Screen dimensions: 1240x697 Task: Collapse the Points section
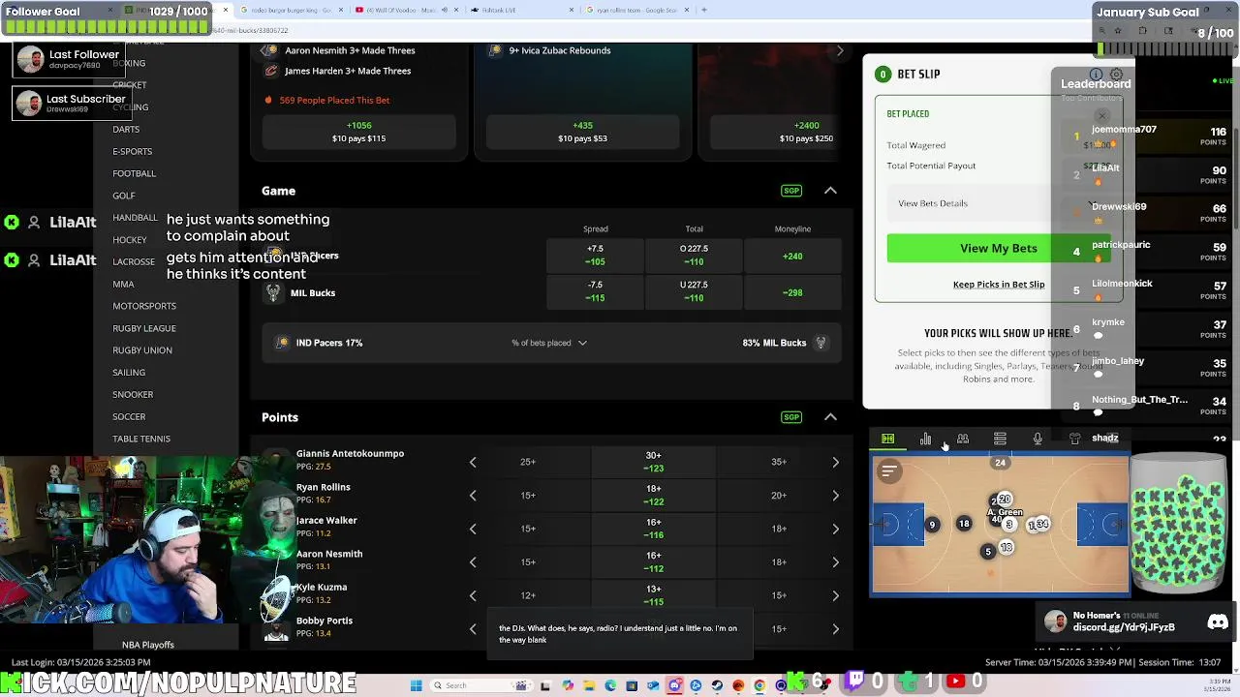[830, 417]
